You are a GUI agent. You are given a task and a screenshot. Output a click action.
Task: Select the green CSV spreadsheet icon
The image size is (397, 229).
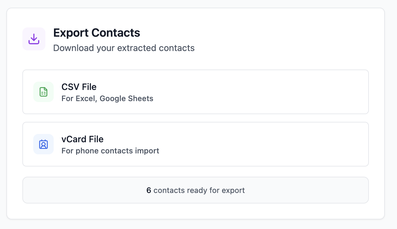click(43, 92)
